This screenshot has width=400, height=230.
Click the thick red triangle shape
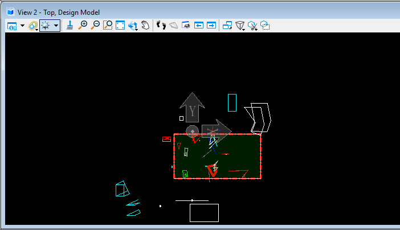click(212, 170)
